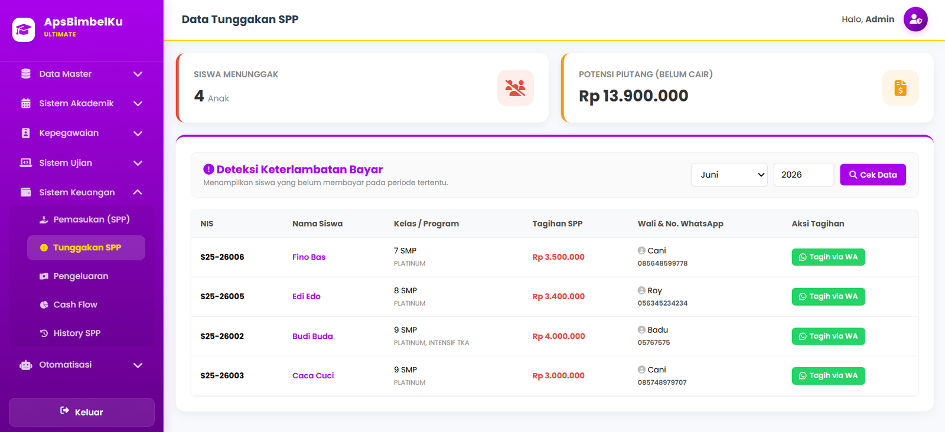Click the Potensi Piutang invoice icon
945x432 pixels.
[x=901, y=88]
